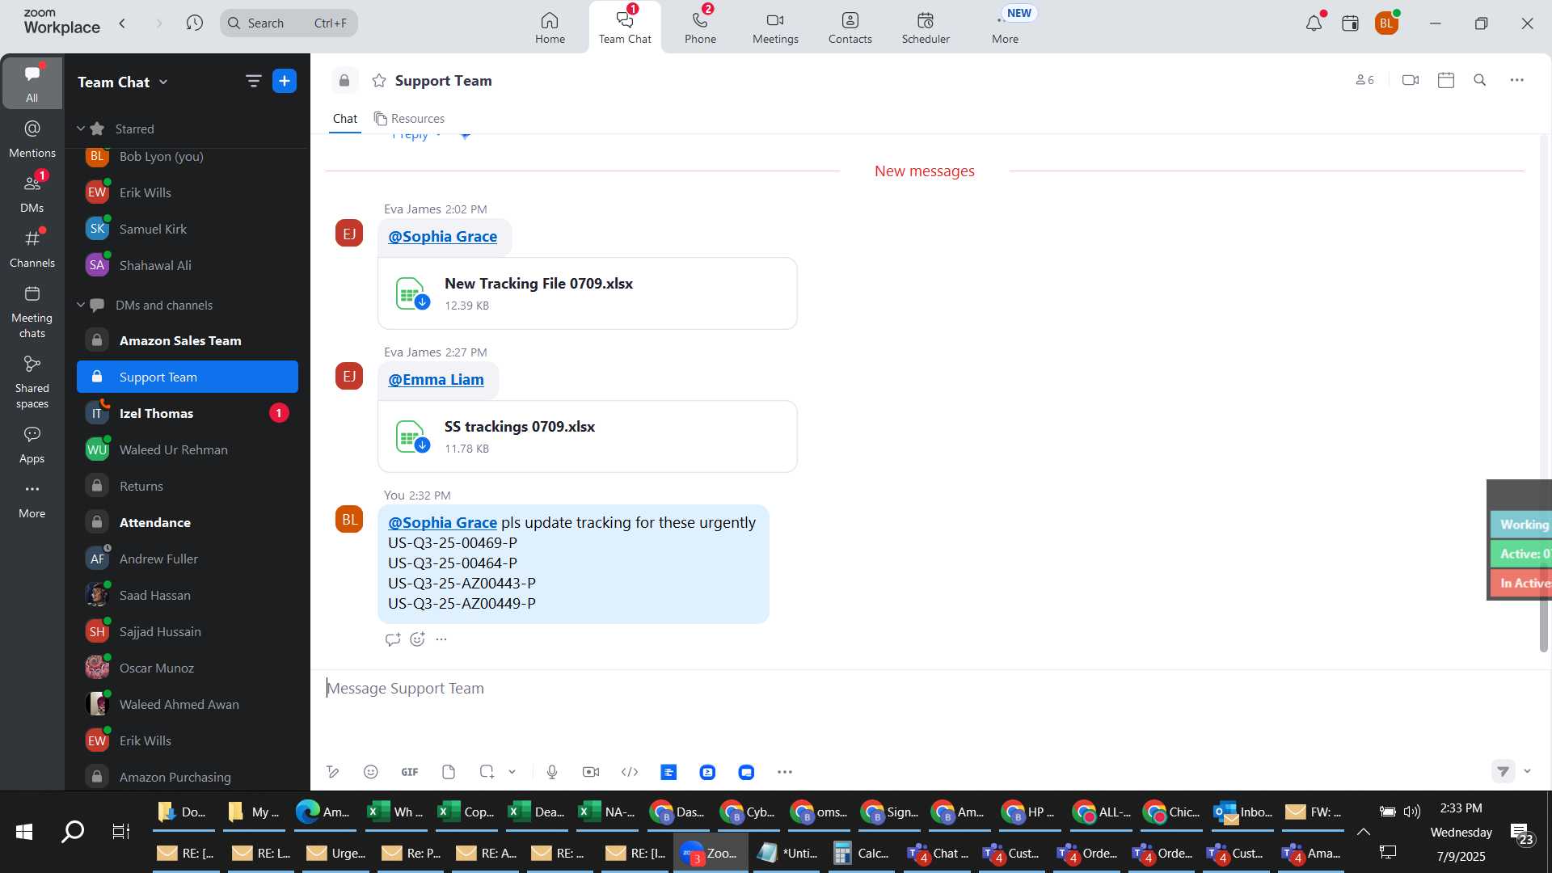Open Support Team more options ellipsis
The height and width of the screenshot is (873, 1552).
click(1517, 80)
